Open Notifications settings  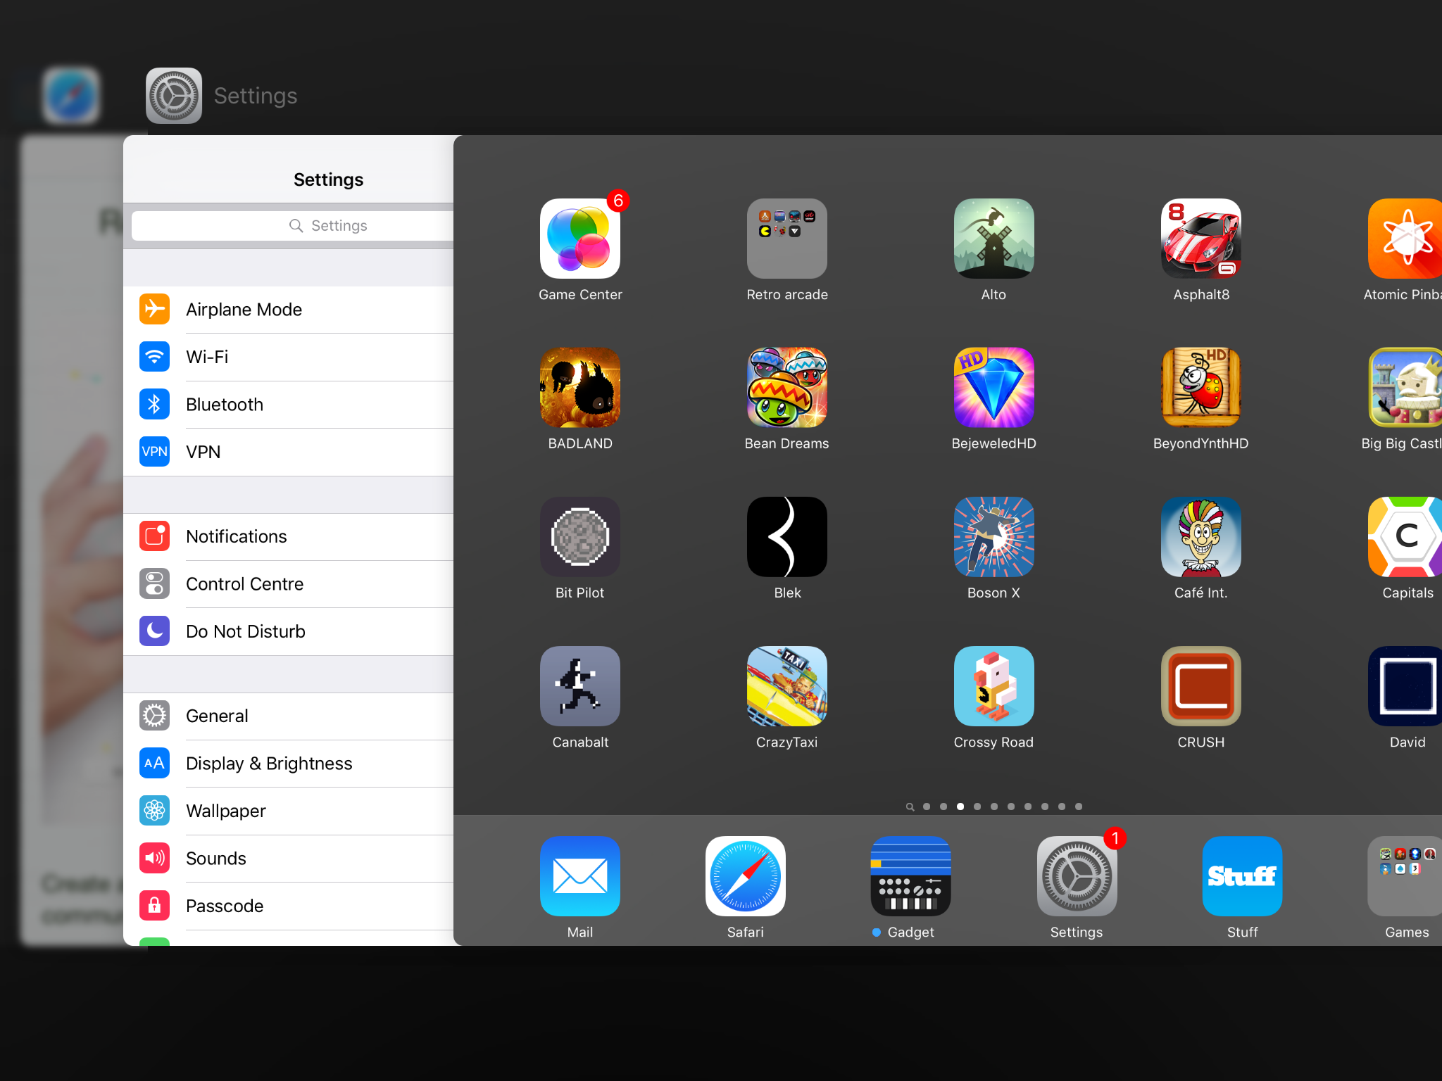289,536
